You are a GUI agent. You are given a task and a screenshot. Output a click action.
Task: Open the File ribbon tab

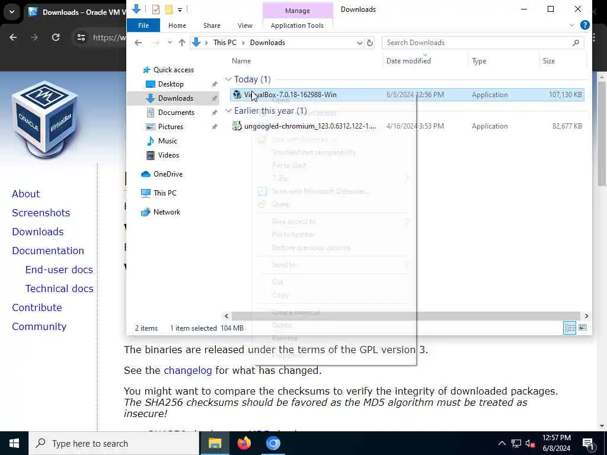(143, 25)
